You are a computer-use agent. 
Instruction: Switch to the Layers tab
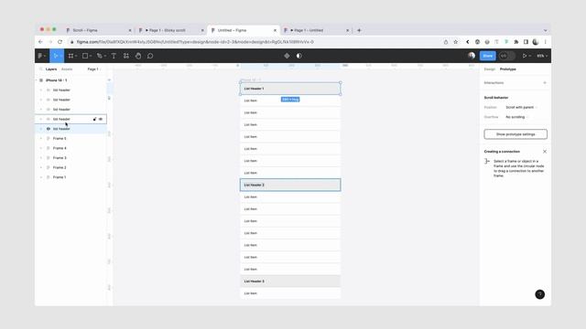coord(51,69)
